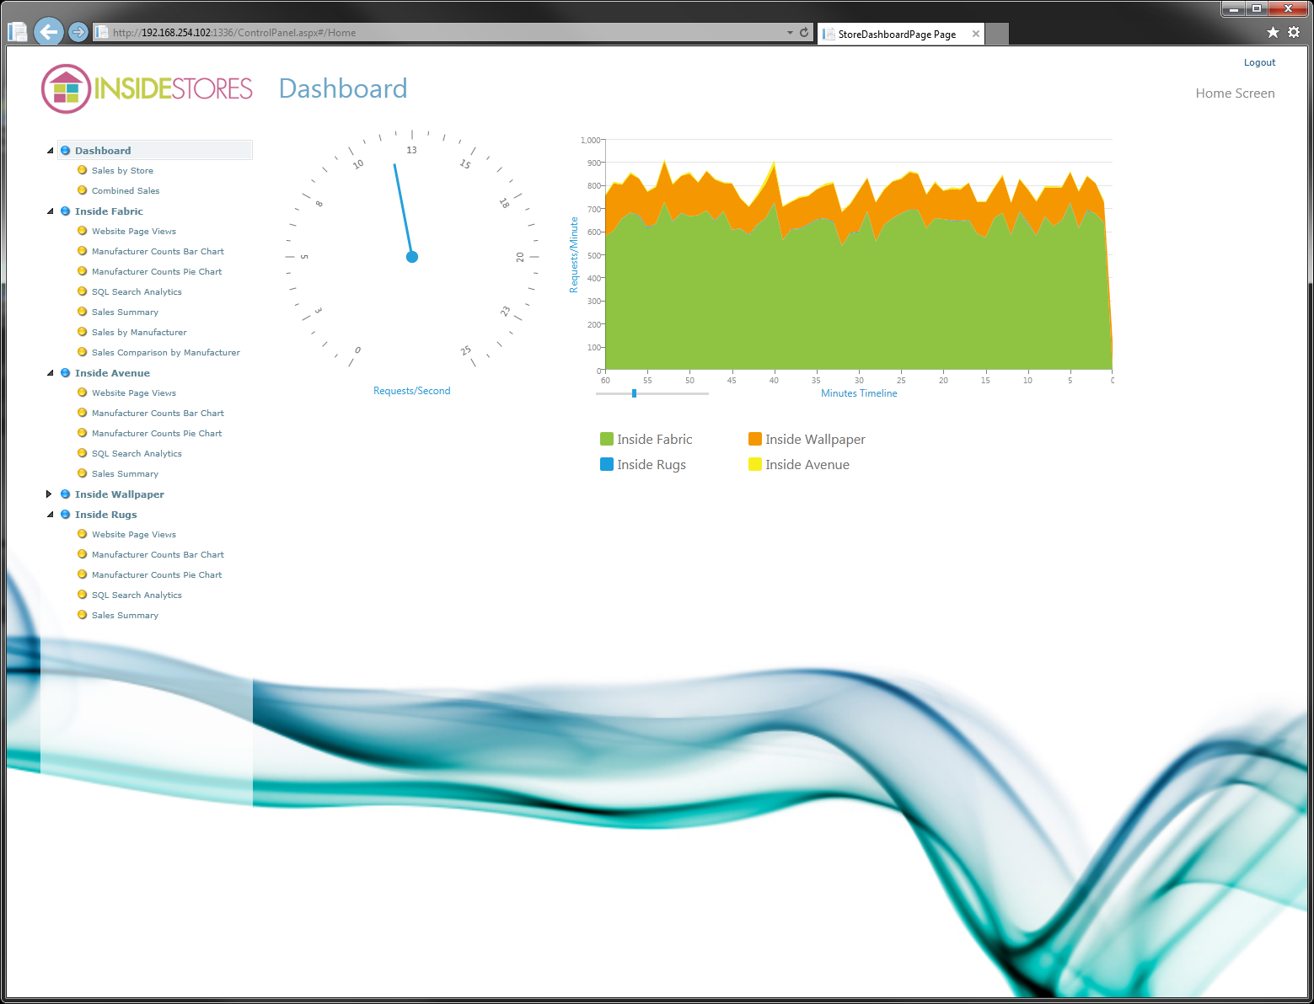Click the Minutes Timeline axis label
This screenshot has width=1314, height=1004.
(859, 393)
